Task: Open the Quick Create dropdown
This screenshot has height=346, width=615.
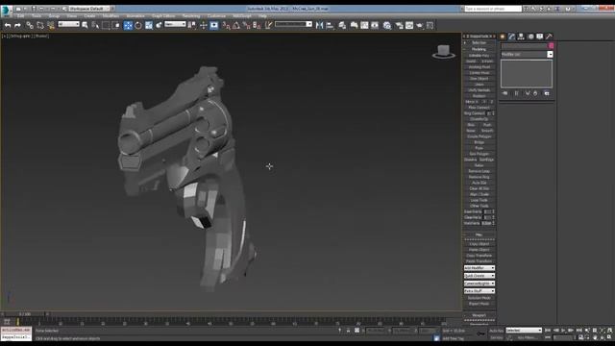Action: click(480, 276)
